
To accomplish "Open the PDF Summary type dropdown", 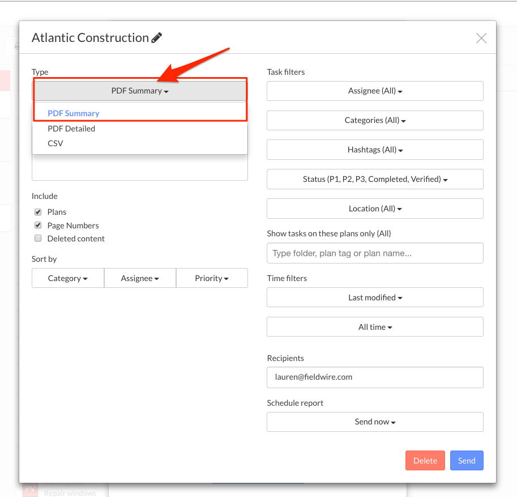I will point(140,91).
